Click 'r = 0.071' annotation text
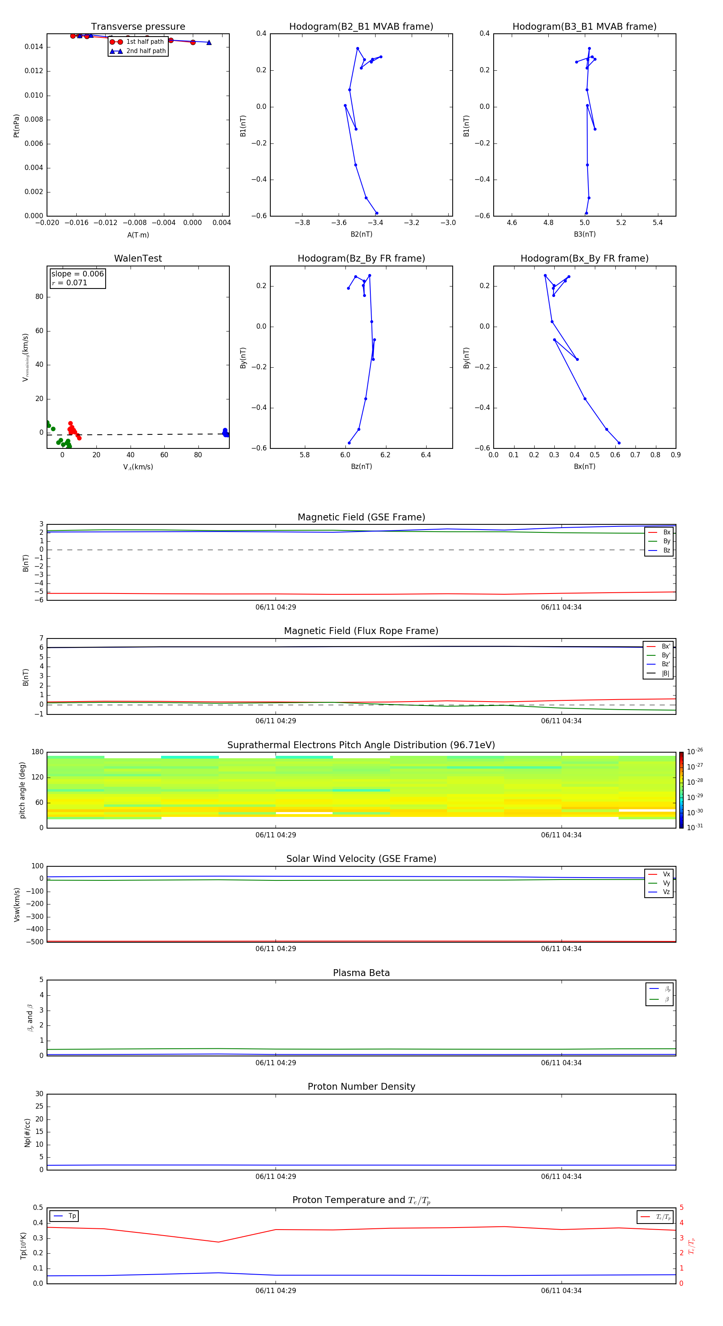 click(69, 282)
